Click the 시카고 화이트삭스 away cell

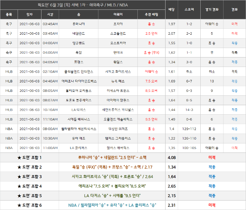click(118, 72)
